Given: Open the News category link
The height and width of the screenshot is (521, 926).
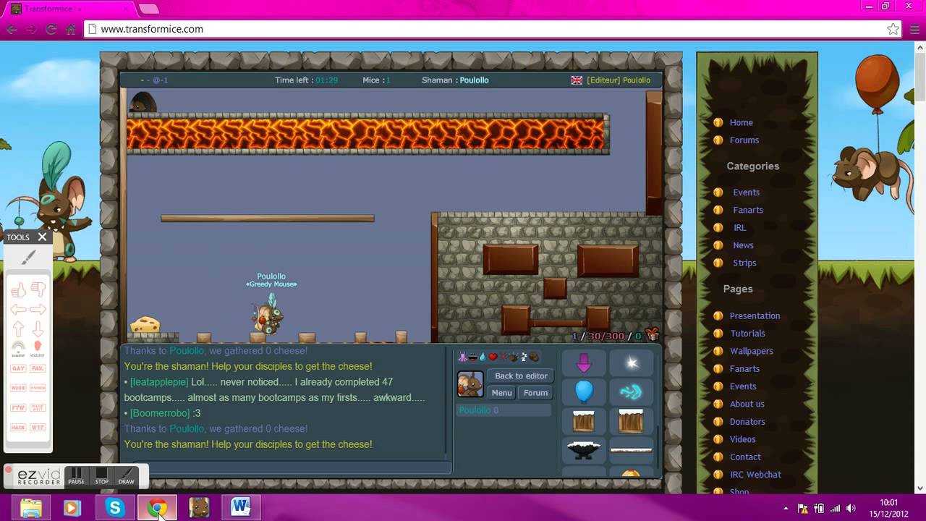Looking at the screenshot, I should point(743,245).
